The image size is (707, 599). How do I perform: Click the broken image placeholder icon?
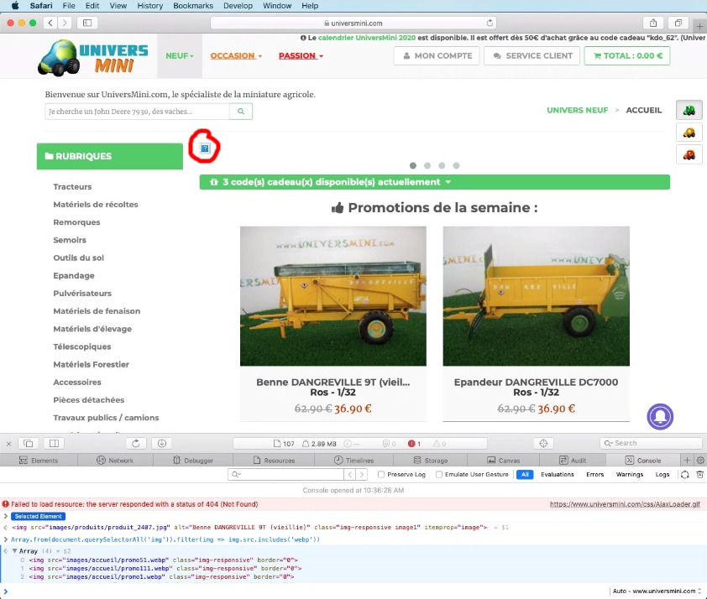pyautogui.click(x=205, y=148)
